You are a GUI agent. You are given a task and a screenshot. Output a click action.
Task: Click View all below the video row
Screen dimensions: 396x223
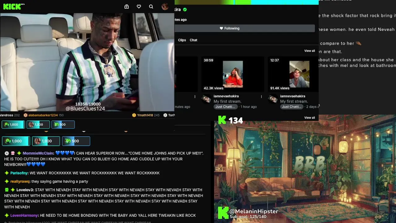[x=309, y=118]
